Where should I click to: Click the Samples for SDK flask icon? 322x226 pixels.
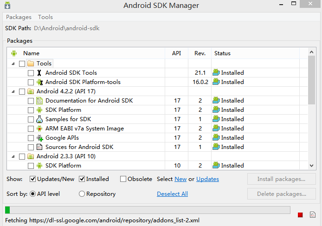pyautogui.click(x=39, y=119)
